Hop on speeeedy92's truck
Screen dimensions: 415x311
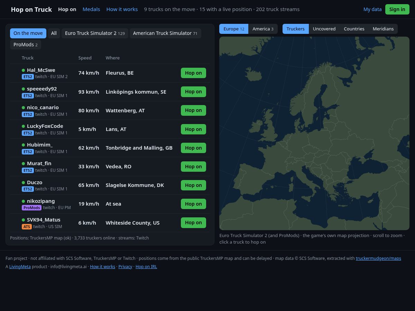193,92
